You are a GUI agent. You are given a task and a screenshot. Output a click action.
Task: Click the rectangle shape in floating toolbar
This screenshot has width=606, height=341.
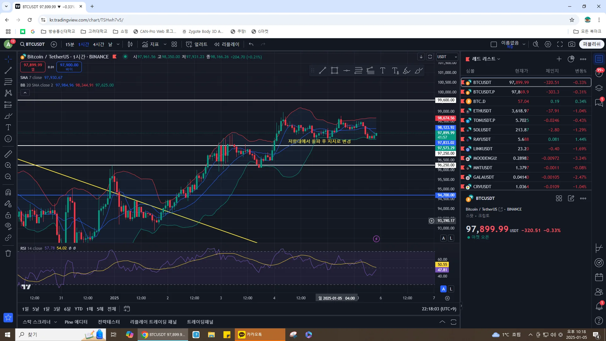(335, 71)
